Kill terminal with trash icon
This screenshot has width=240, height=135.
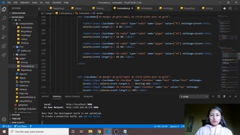pyautogui.click(x=224, y=96)
